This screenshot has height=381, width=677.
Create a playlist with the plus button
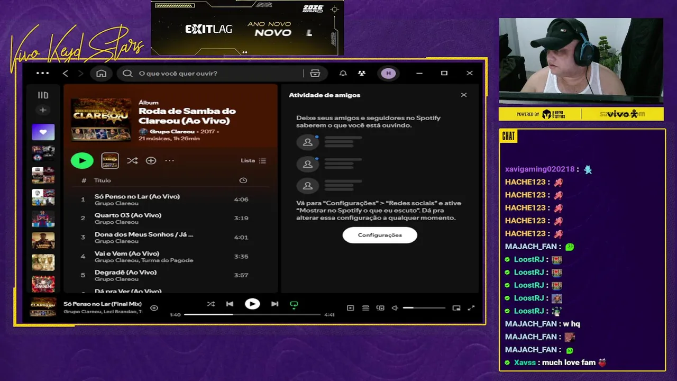(x=43, y=110)
